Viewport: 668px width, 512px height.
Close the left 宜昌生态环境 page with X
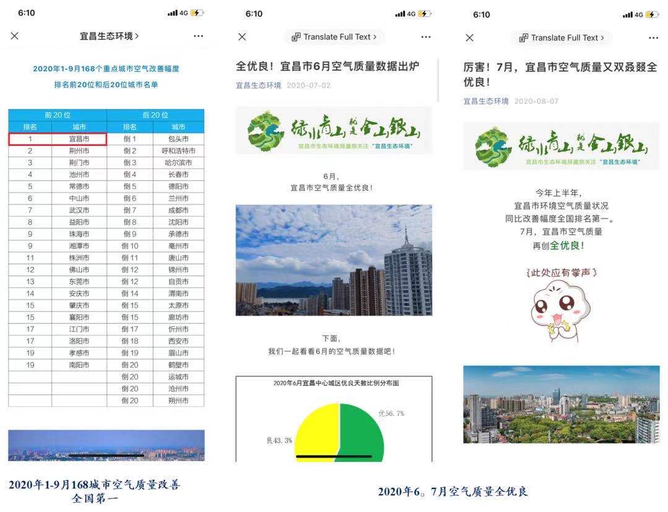point(15,37)
